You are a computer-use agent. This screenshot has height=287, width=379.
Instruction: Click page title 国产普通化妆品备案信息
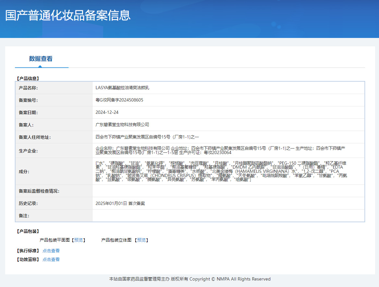tap(68, 16)
